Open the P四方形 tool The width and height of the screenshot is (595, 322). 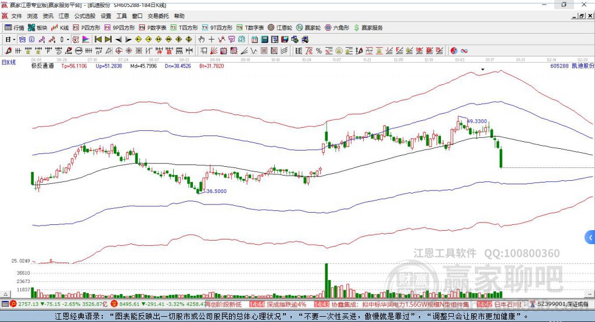(86, 28)
